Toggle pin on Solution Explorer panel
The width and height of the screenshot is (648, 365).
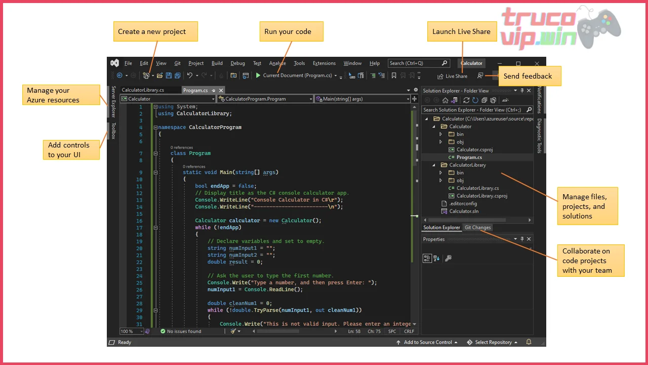522,91
